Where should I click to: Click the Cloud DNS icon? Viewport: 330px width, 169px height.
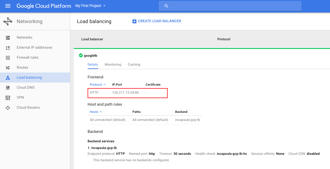pyautogui.click(x=8, y=88)
